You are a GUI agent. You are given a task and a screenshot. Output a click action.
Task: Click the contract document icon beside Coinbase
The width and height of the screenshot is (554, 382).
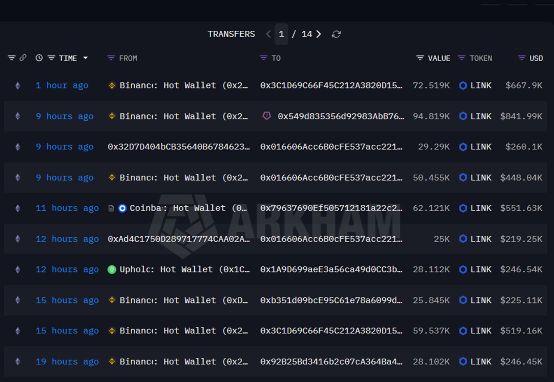(111, 208)
